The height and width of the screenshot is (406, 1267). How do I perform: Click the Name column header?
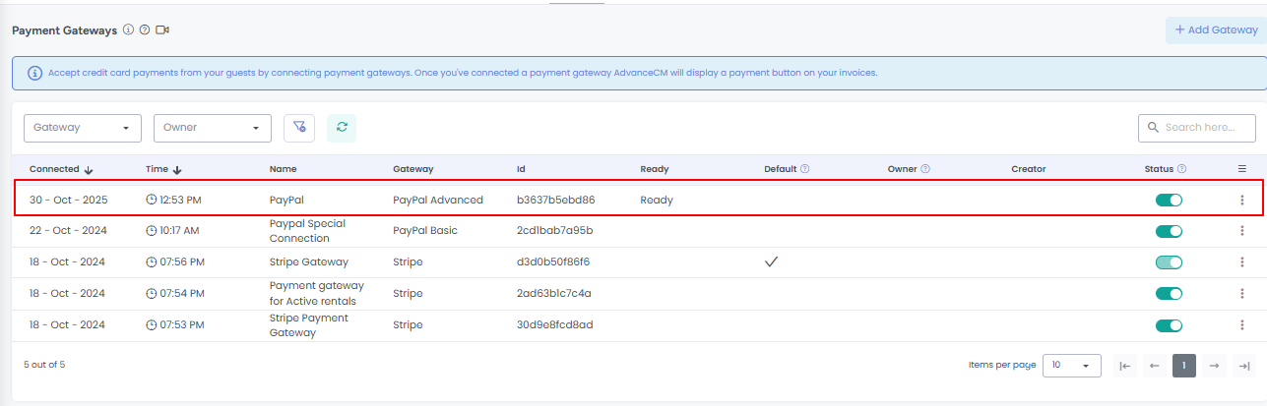click(x=283, y=169)
